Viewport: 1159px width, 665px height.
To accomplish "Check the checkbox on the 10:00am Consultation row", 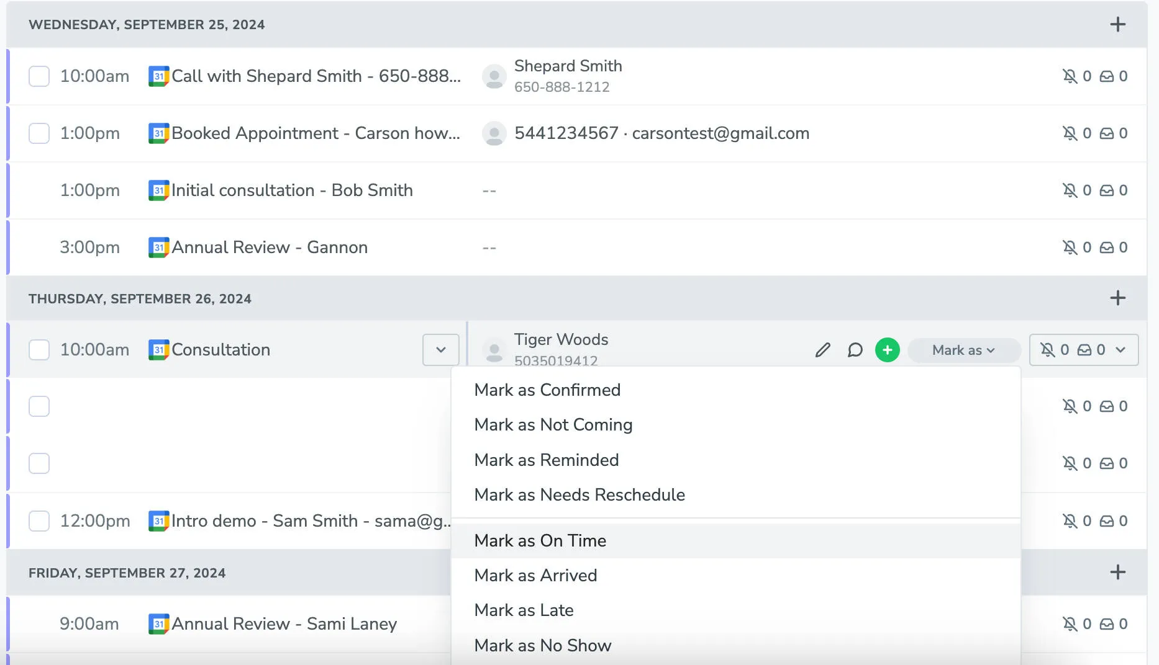I will coord(39,350).
